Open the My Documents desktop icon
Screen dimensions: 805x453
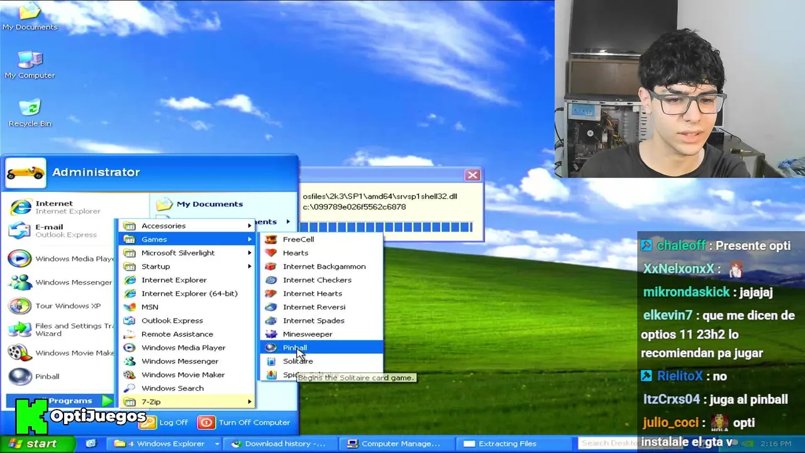[x=30, y=16]
